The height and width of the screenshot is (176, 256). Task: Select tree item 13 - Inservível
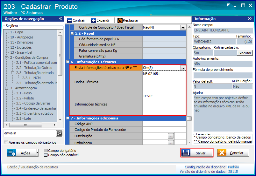(21, 52)
